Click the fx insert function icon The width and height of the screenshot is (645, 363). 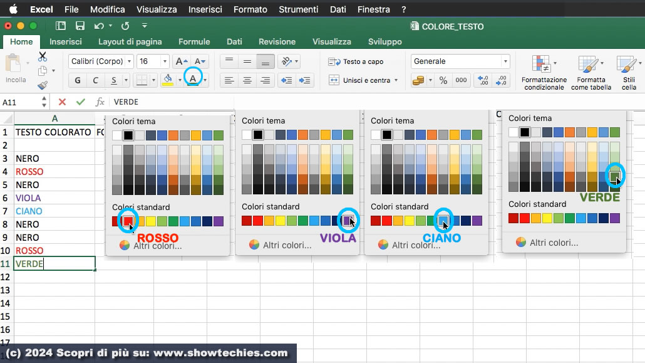click(x=100, y=102)
